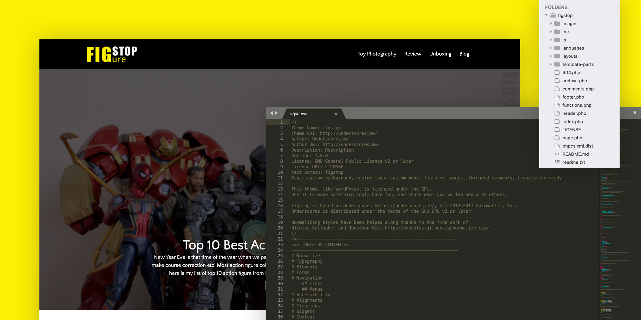The width and height of the screenshot is (641, 320).
Task: Navigate forward using the right arrow icon
Action: [x=277, y=113]
